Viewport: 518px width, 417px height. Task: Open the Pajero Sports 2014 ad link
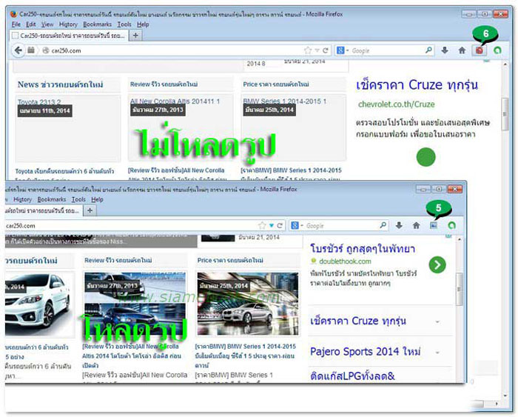pyautogui.click(x=366, y=352)
